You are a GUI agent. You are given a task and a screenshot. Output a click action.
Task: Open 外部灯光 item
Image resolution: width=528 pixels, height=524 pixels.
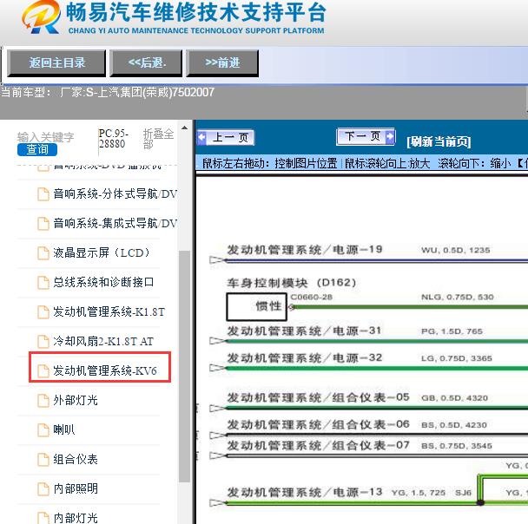coord(76,400)
